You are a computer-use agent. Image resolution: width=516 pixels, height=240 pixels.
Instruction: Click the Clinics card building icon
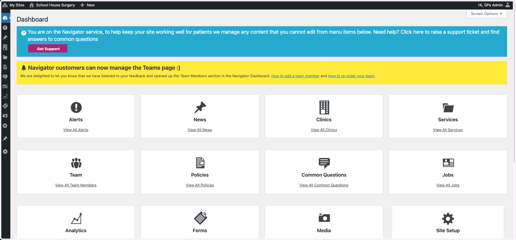[324, 108]
